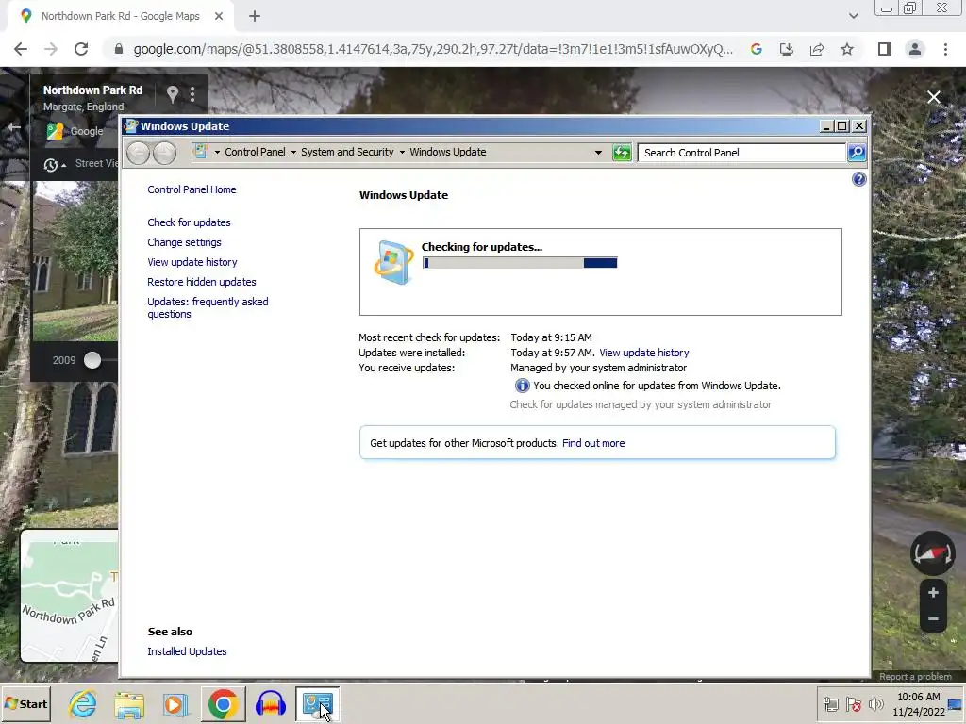Click Report a problem link
Image resolution: width=966 pixels, height=724 pixels.
tap(915, 677)
